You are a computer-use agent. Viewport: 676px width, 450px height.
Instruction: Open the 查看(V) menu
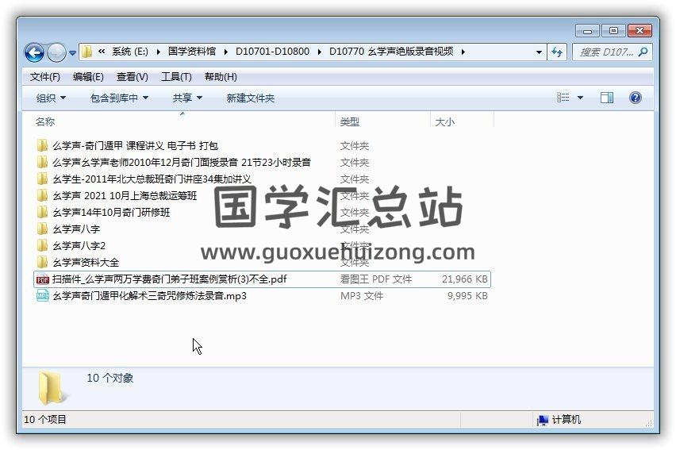tap(133, 77)
